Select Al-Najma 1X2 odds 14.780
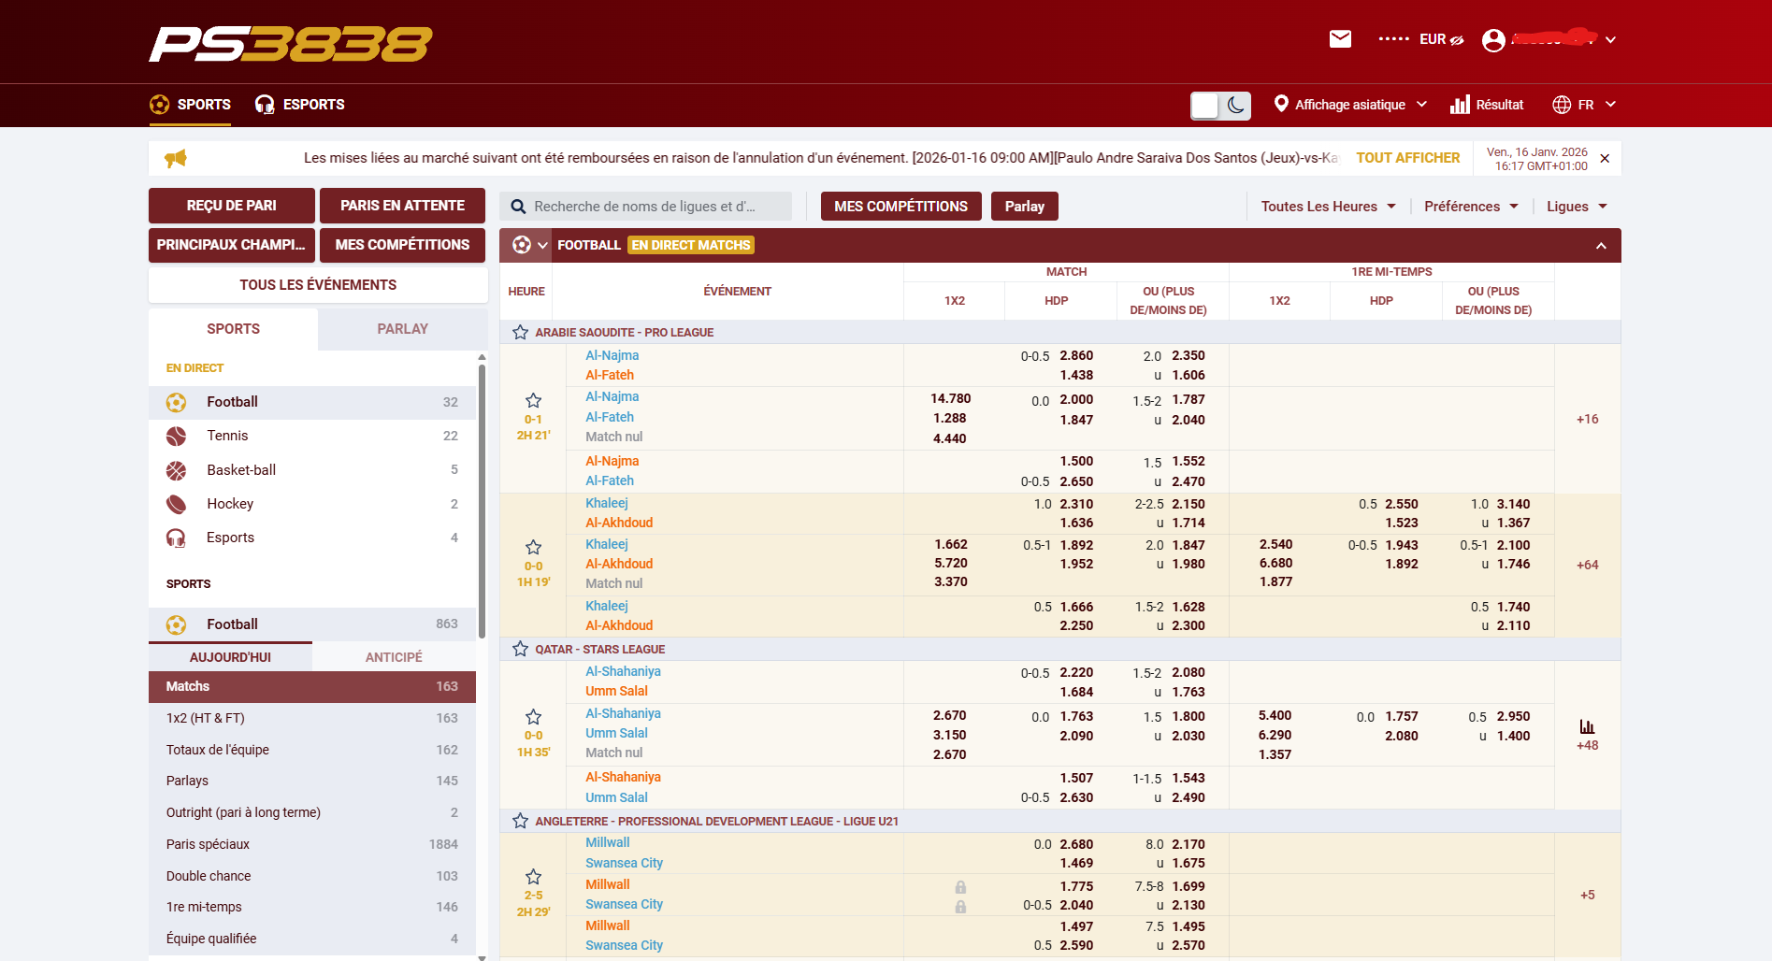 [950, 398]
